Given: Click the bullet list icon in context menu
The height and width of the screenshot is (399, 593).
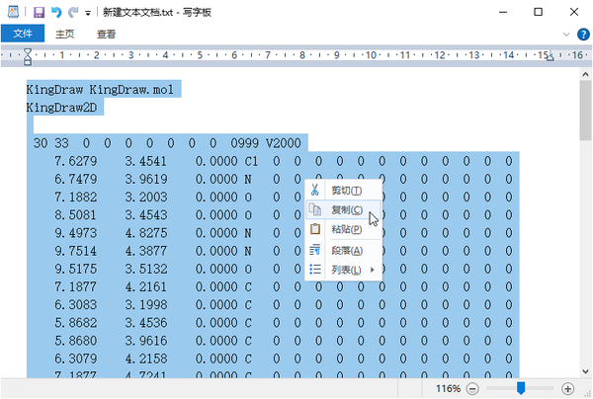Looking at the screenshot, I should click(x=315, y=269).
